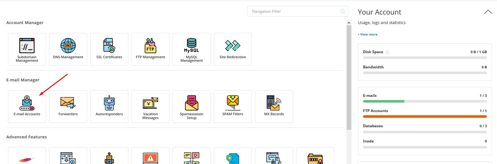This screenshot has height=164, width=497.
Task: Click the Databases usage bar
Action: point(425,132)
